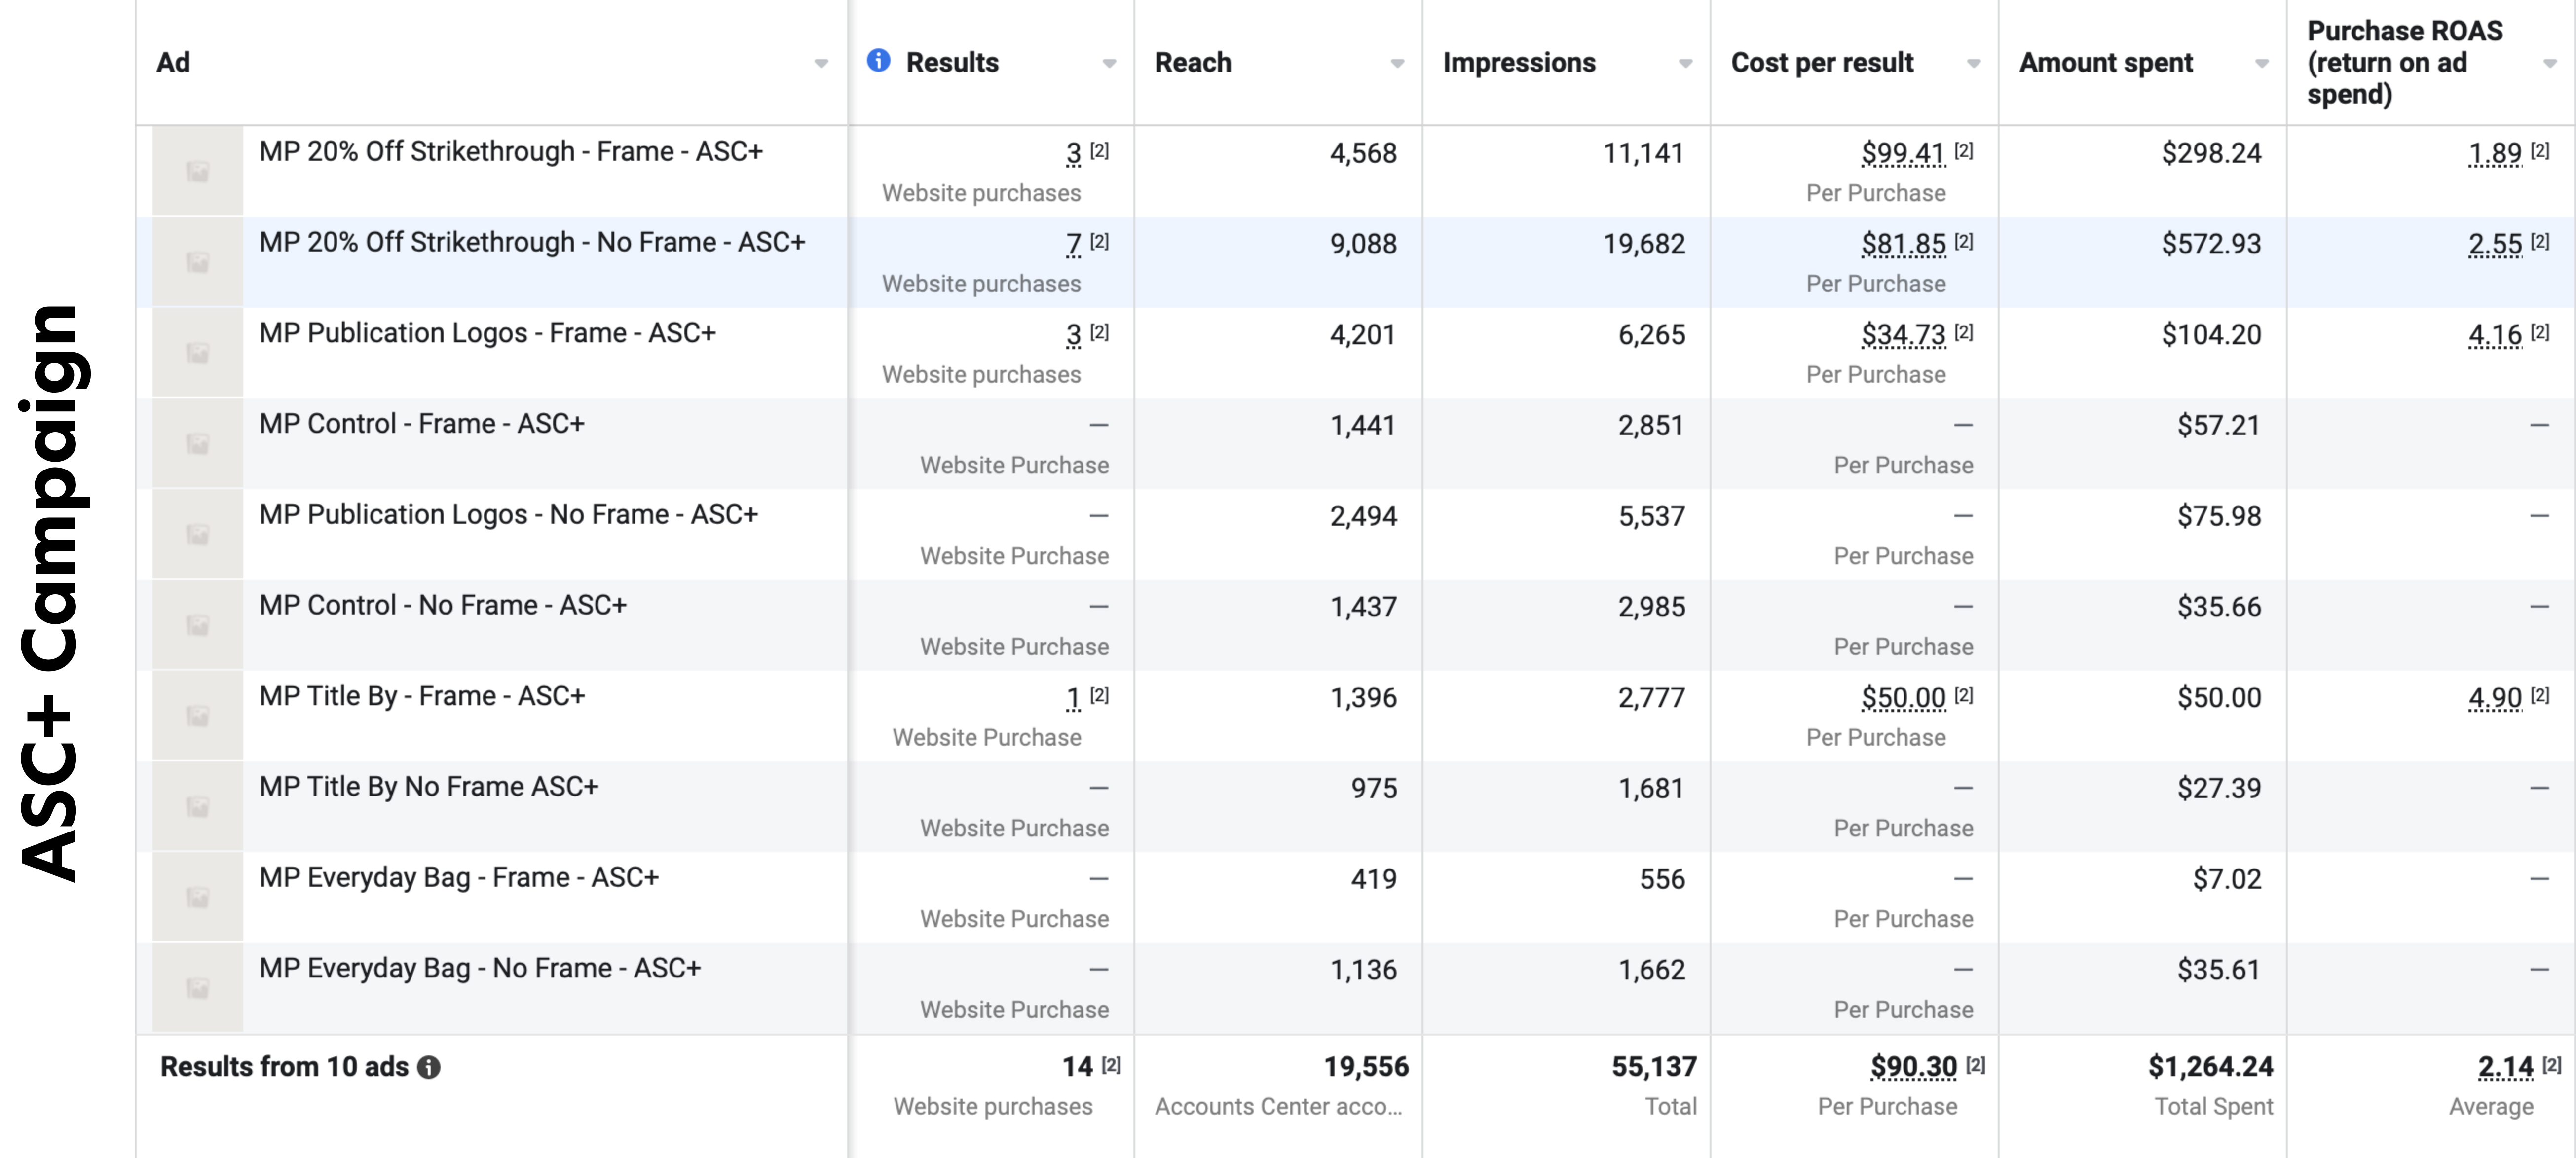This screenshot has width=2576, height=1158.
Task: Click image icon for MP Title By No Frame ad
Action: [x=198, y=806]
